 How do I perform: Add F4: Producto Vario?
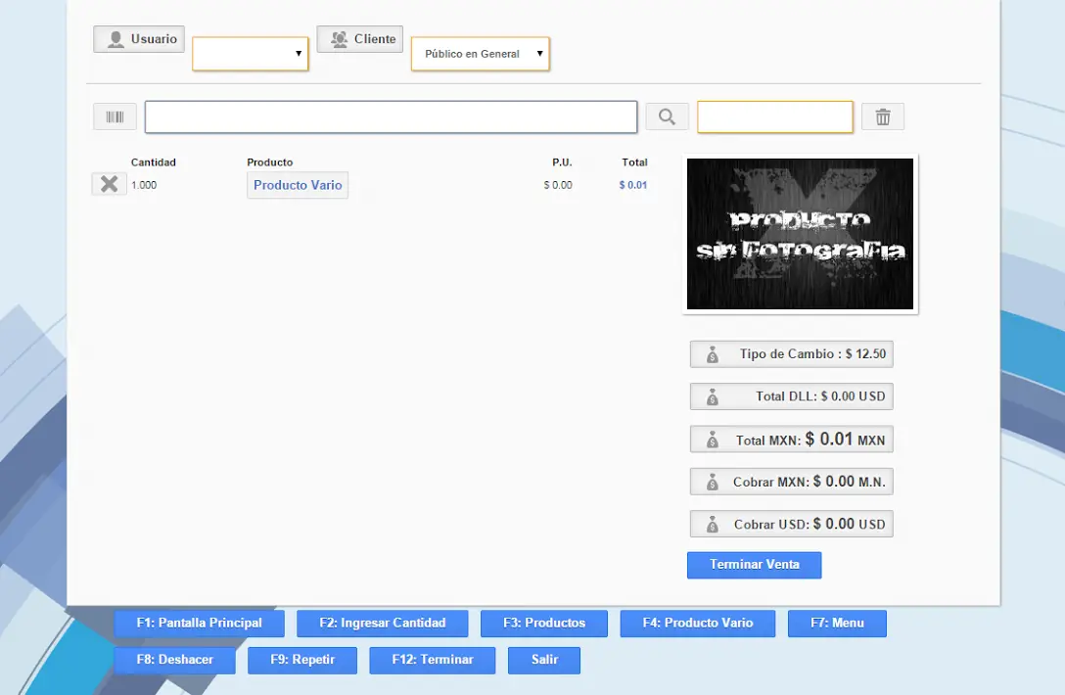698,623
